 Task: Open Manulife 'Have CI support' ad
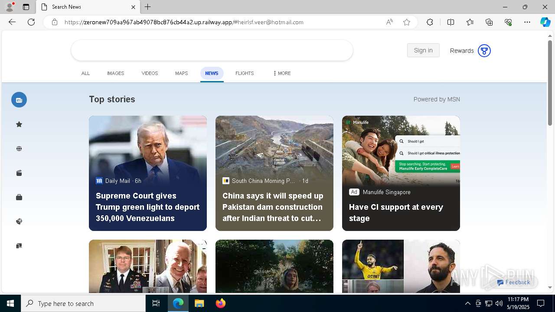click(401, 173)
